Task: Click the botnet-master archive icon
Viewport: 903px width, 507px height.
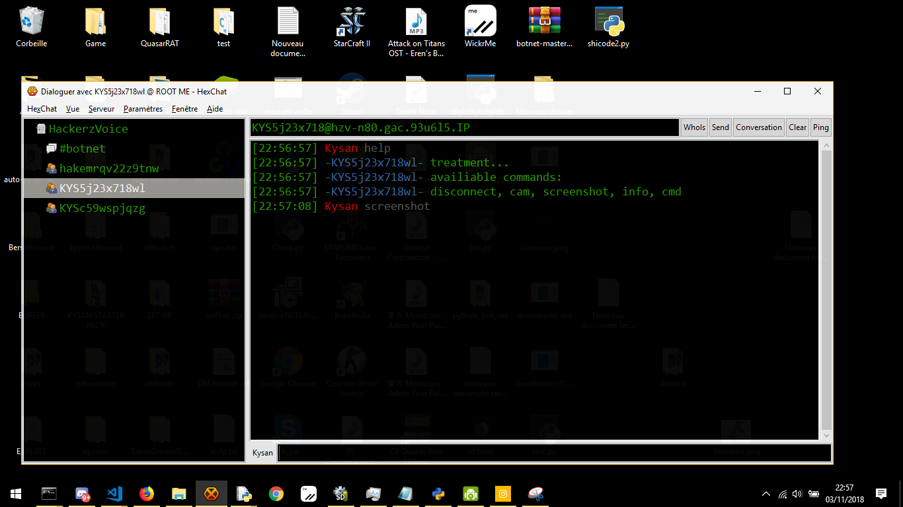Action: (544, 29)
